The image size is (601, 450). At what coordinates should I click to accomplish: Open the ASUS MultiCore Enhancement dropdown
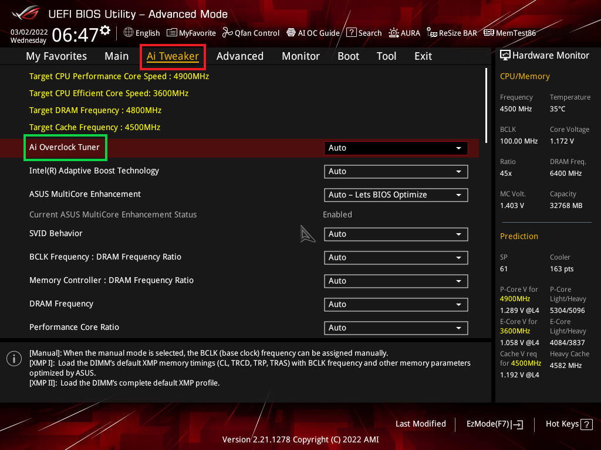396,195
